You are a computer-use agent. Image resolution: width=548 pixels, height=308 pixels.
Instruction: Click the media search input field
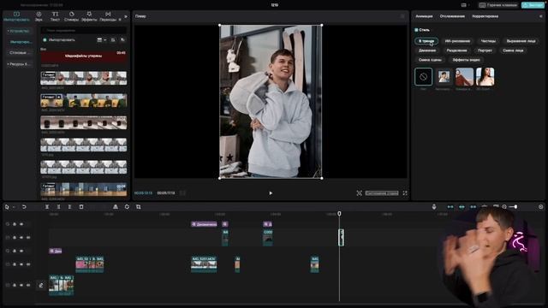click(84, 31)
